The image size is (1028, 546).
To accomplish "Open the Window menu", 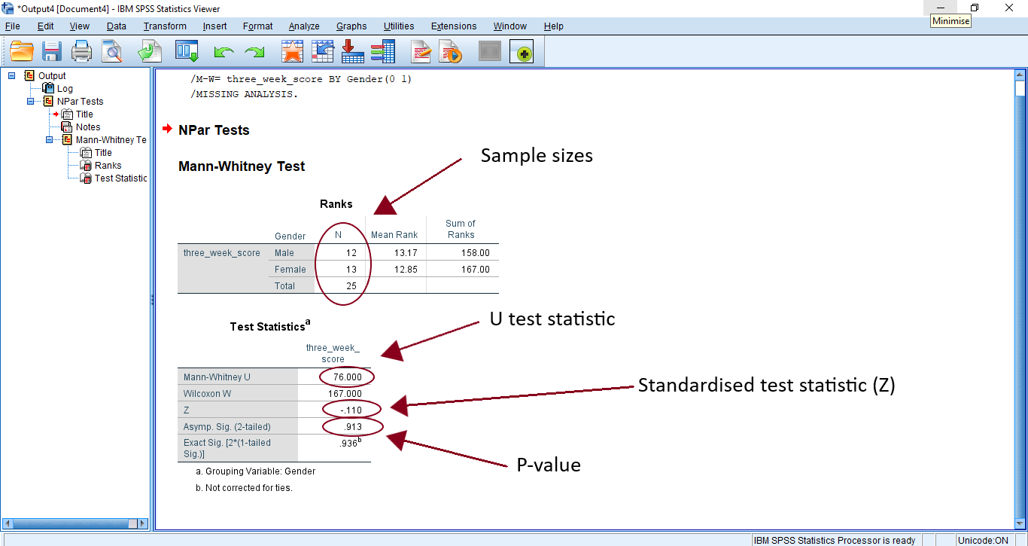I will pyautogui.click(x=510, y=26).
